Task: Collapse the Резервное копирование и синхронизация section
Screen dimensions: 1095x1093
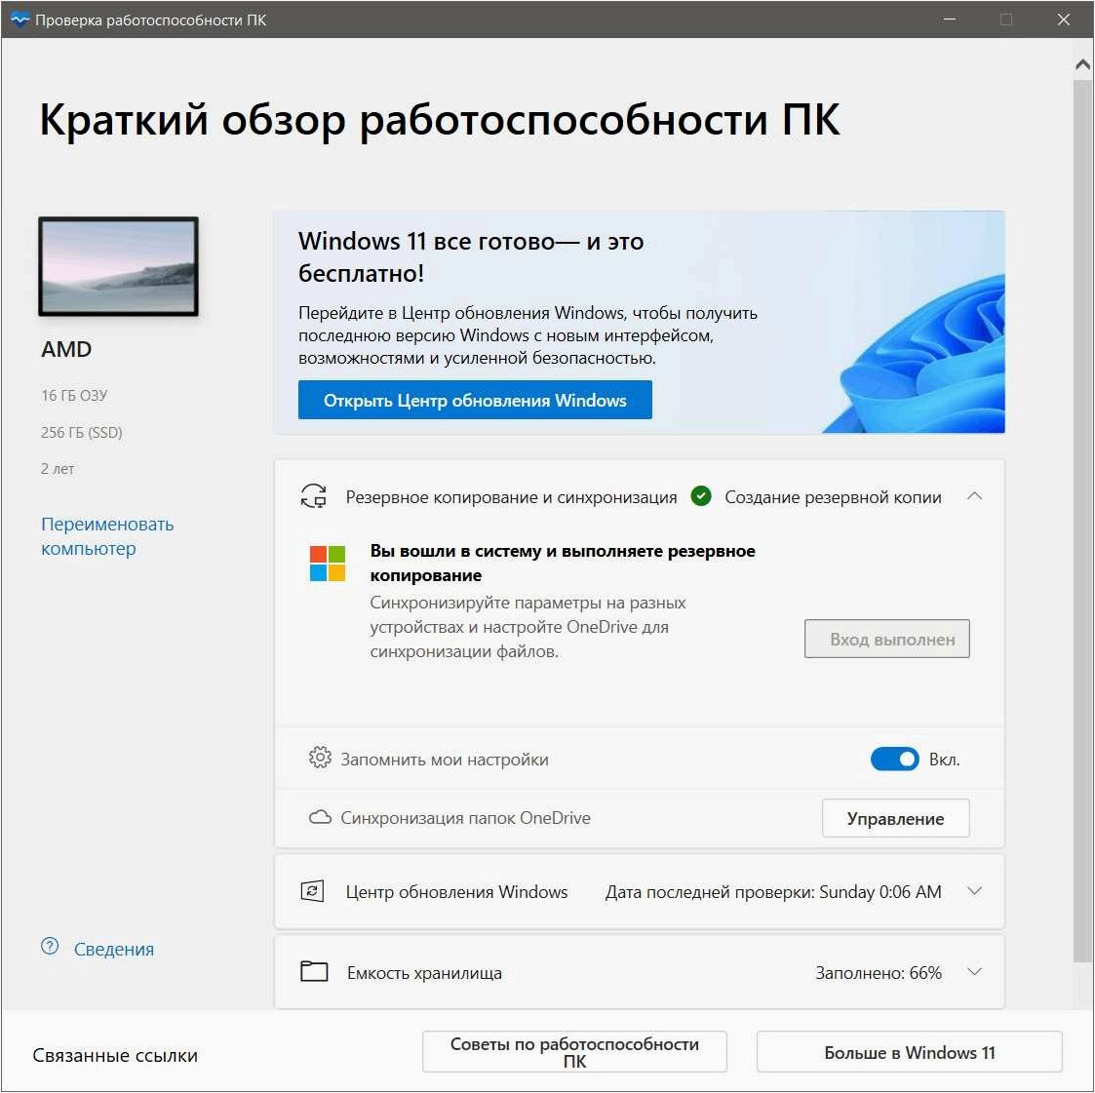Action: click(975, 496)
